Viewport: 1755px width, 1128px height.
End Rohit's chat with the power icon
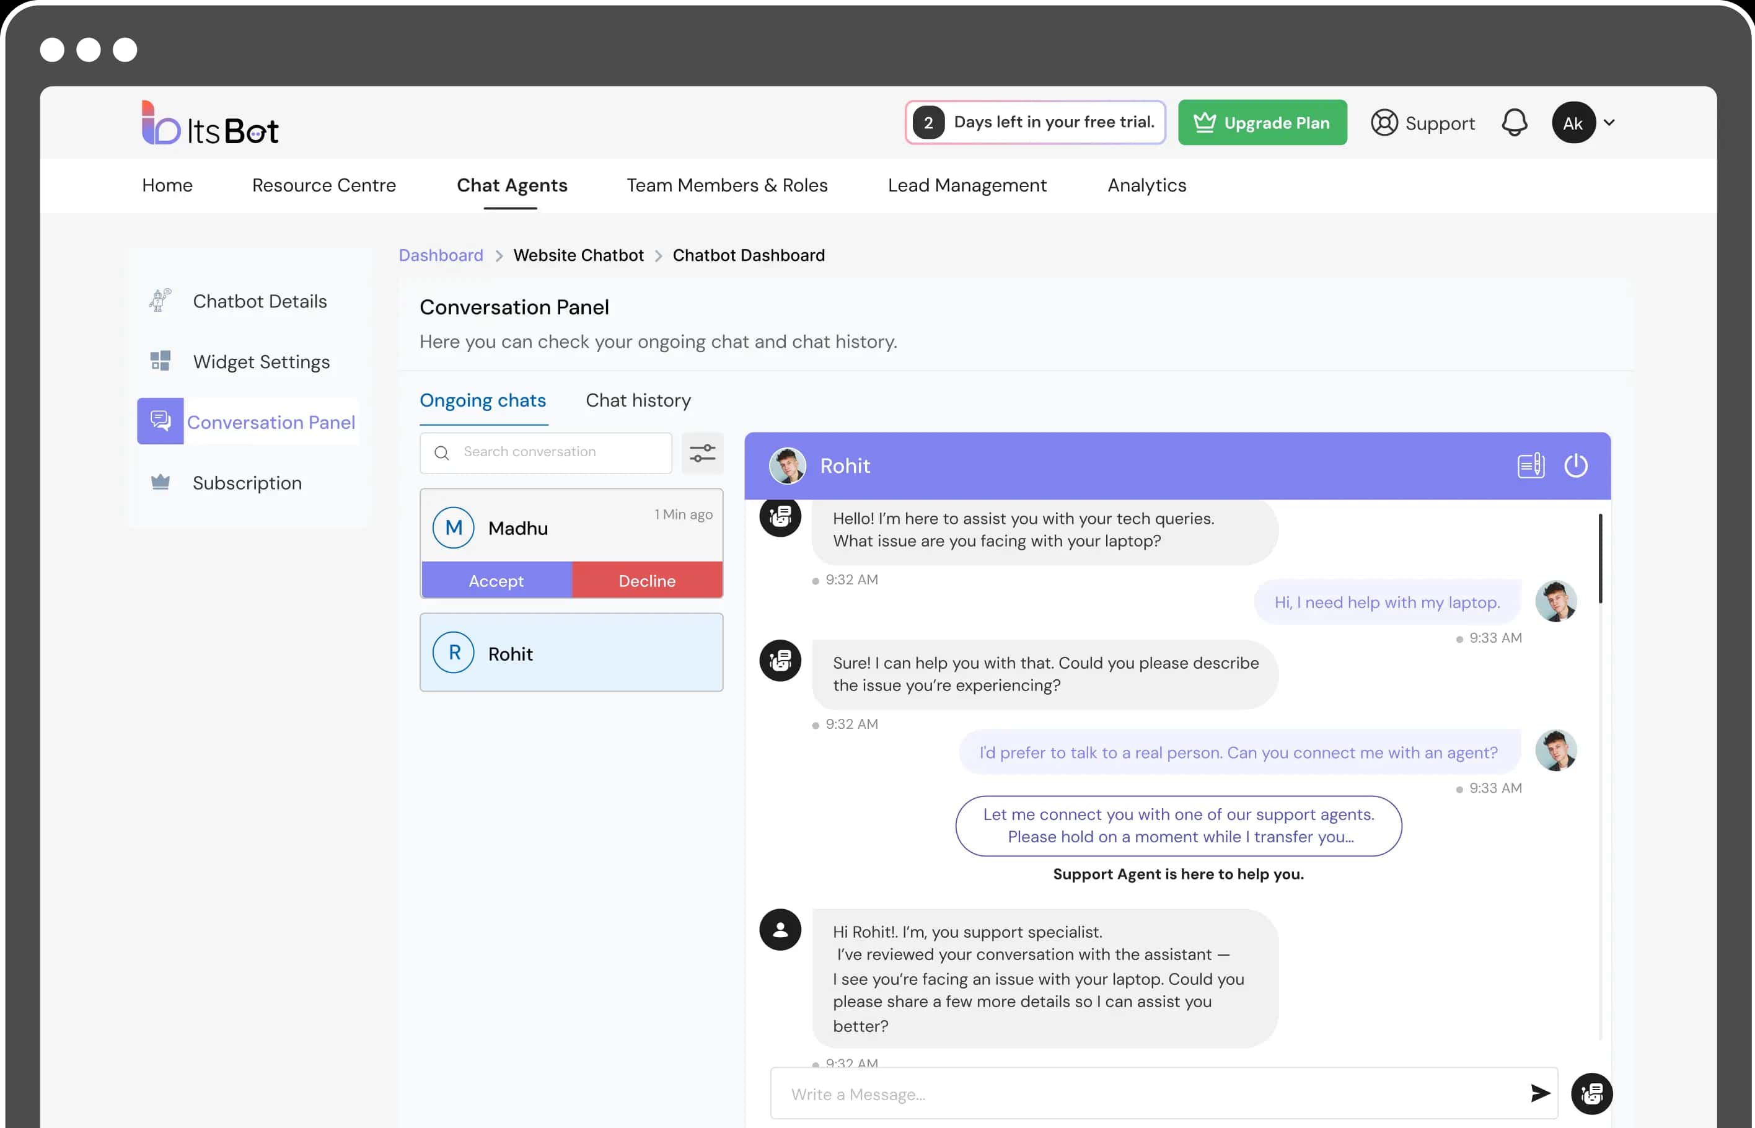(1576, 466)
